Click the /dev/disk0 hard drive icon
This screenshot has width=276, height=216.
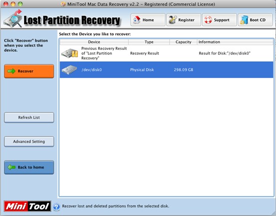coord(69,70)
